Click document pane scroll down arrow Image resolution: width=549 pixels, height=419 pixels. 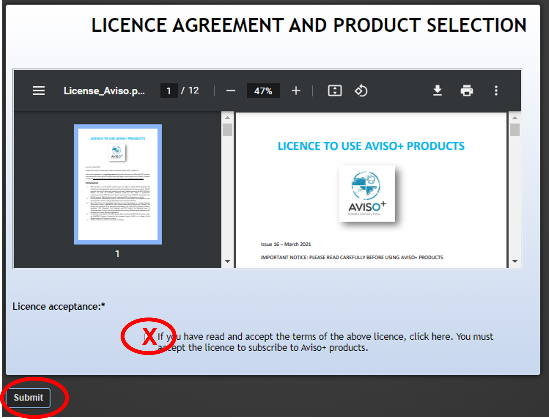tap(515, 261)
